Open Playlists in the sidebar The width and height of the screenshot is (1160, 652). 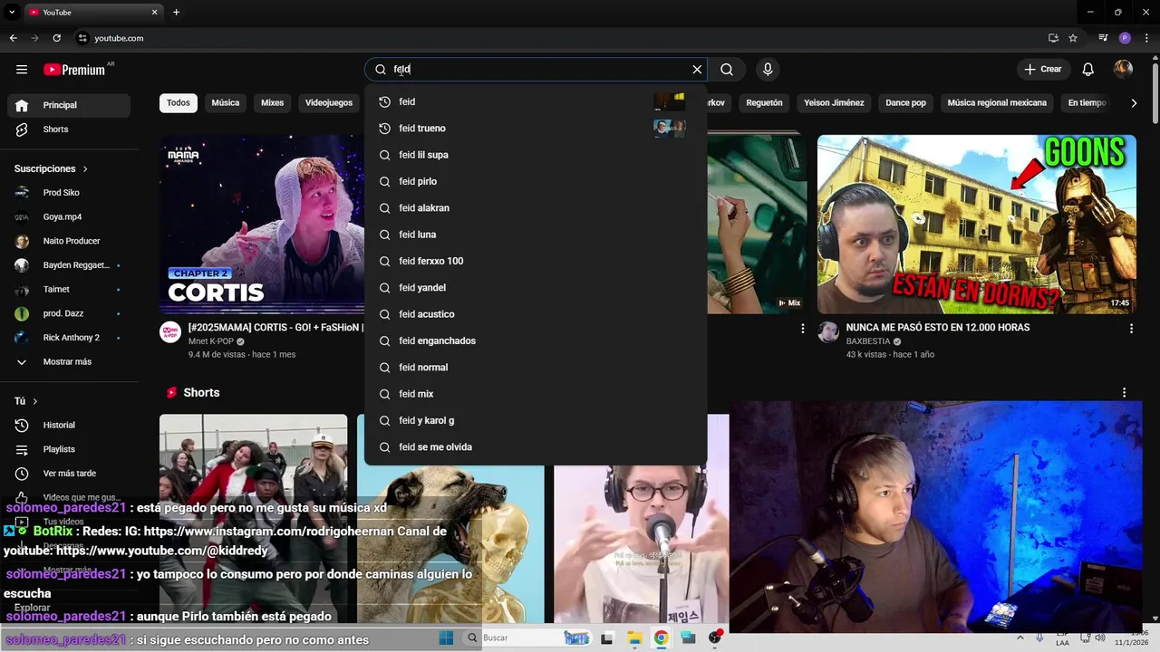(69, 449)
